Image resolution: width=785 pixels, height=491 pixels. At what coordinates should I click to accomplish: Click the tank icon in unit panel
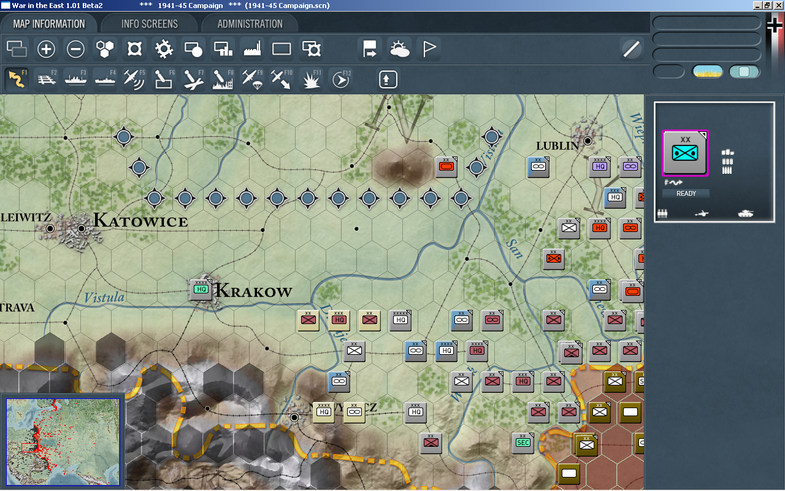pos(745,214)
